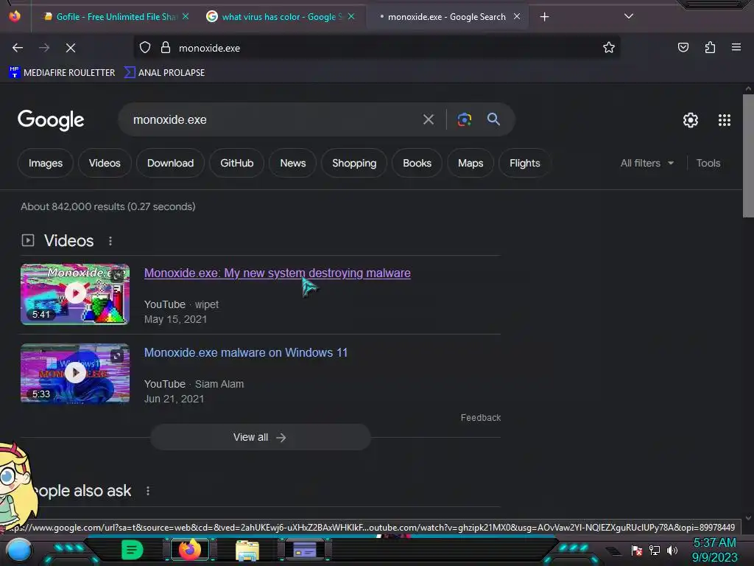The image size is (754, 566).
Task: Open Videos section more options dots
Action: (110, 241)
